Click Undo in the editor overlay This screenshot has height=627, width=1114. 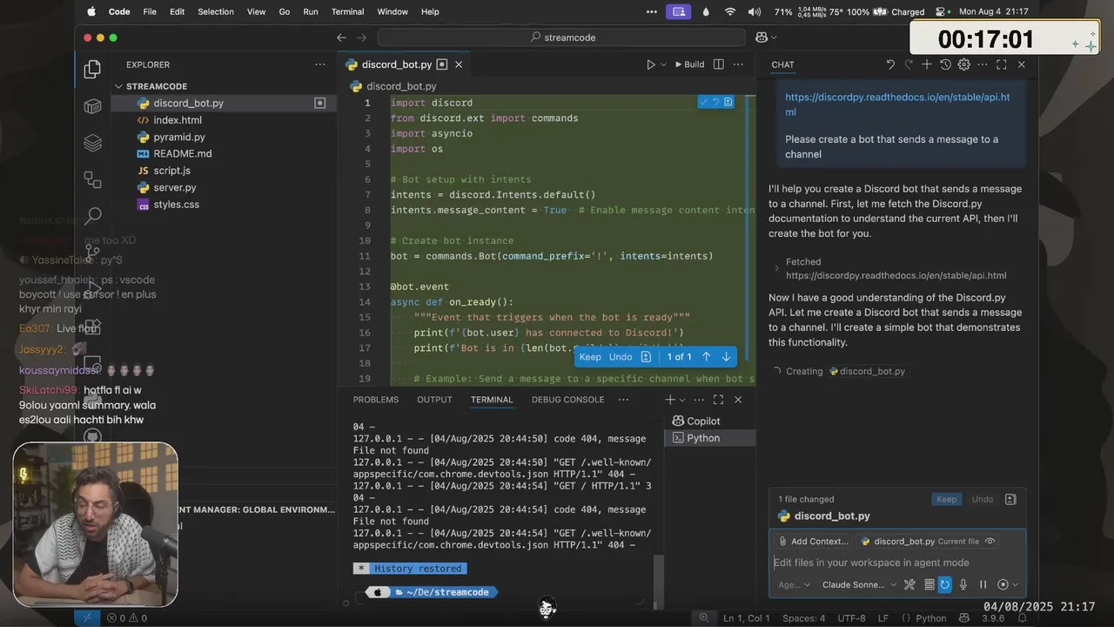click(x=621, y=357)
